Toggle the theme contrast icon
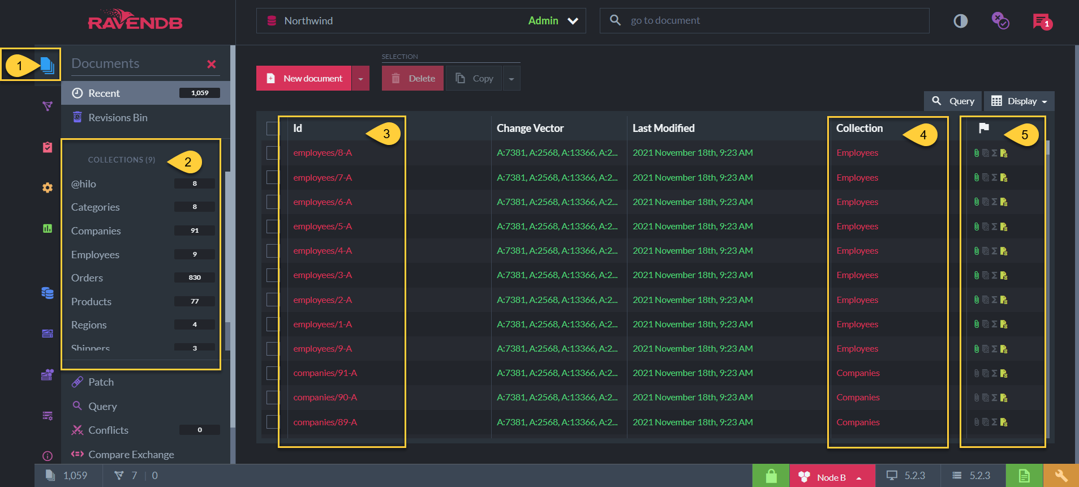 coord(960,21)
